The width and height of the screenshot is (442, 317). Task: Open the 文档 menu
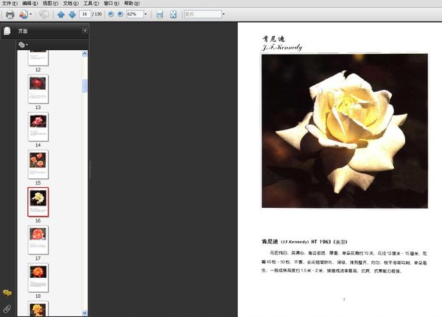pyautogui.click(x=71, y=3)
